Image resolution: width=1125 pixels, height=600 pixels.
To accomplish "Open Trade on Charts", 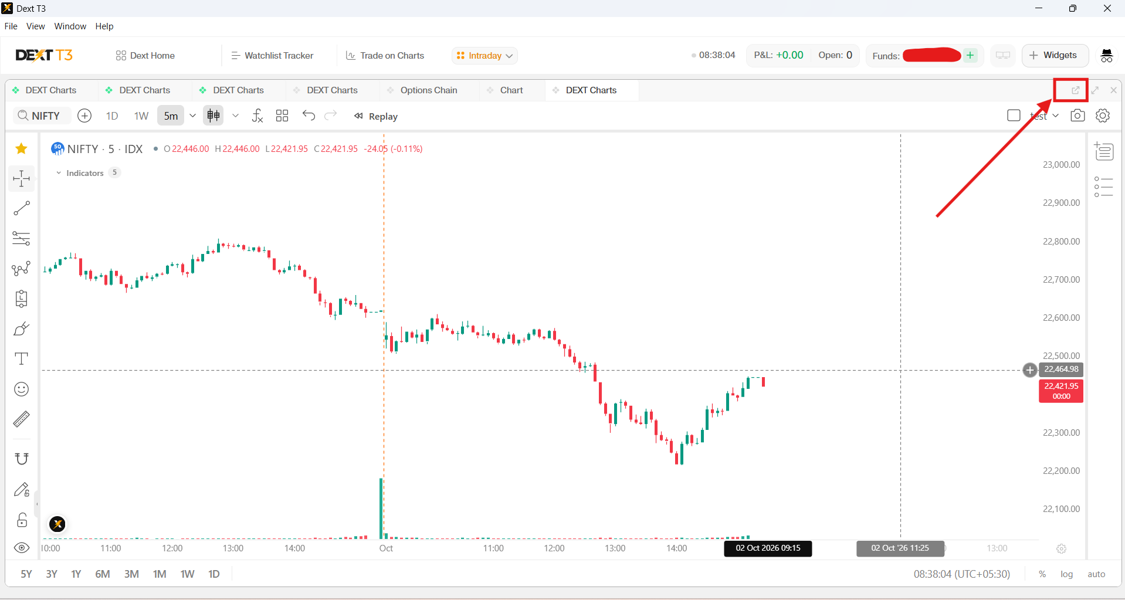I will pyautogui.click(x=385, y=56).
